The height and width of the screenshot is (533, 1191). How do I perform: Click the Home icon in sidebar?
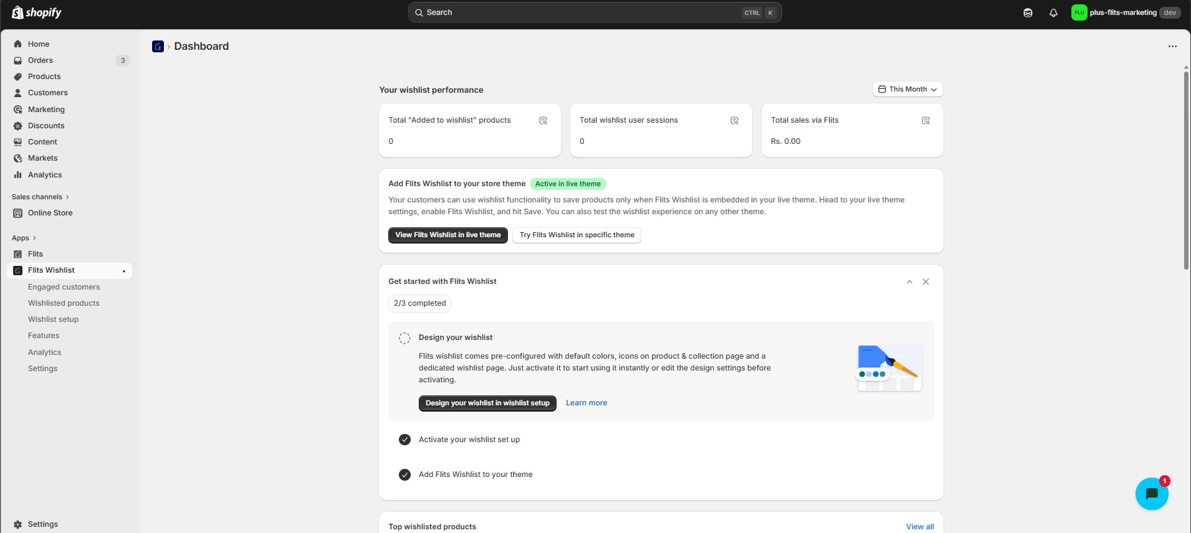pyautogui.click(x=18, y=44)
